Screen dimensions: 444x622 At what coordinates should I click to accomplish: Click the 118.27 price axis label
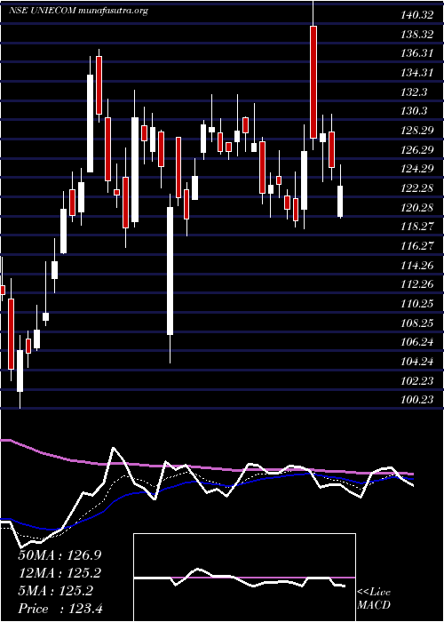pyautogui.click(x=416, y=227)
